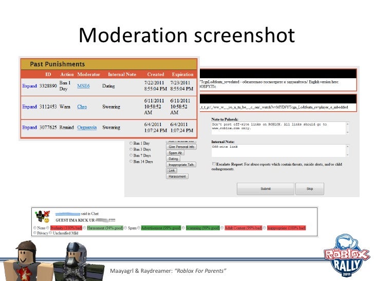The width and height of the screenshot is (374, 281).
Task: Click the Internal Note column header
Action: point(122,74)
